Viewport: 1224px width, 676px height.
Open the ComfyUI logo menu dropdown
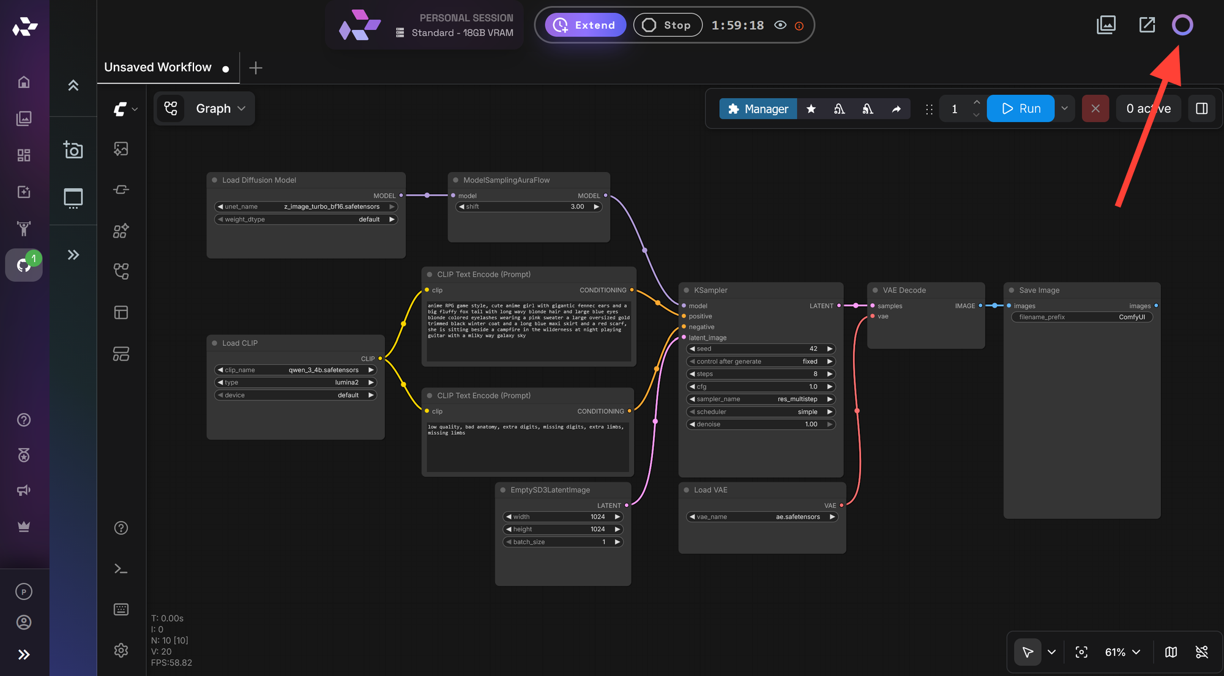point(125,109)
